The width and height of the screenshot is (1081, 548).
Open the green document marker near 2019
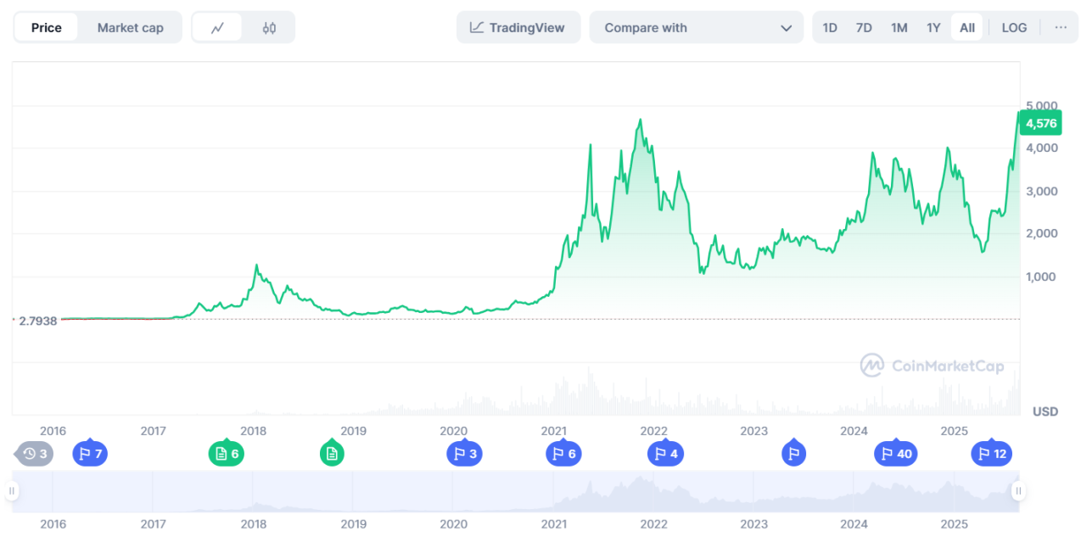tap(332, 453)
